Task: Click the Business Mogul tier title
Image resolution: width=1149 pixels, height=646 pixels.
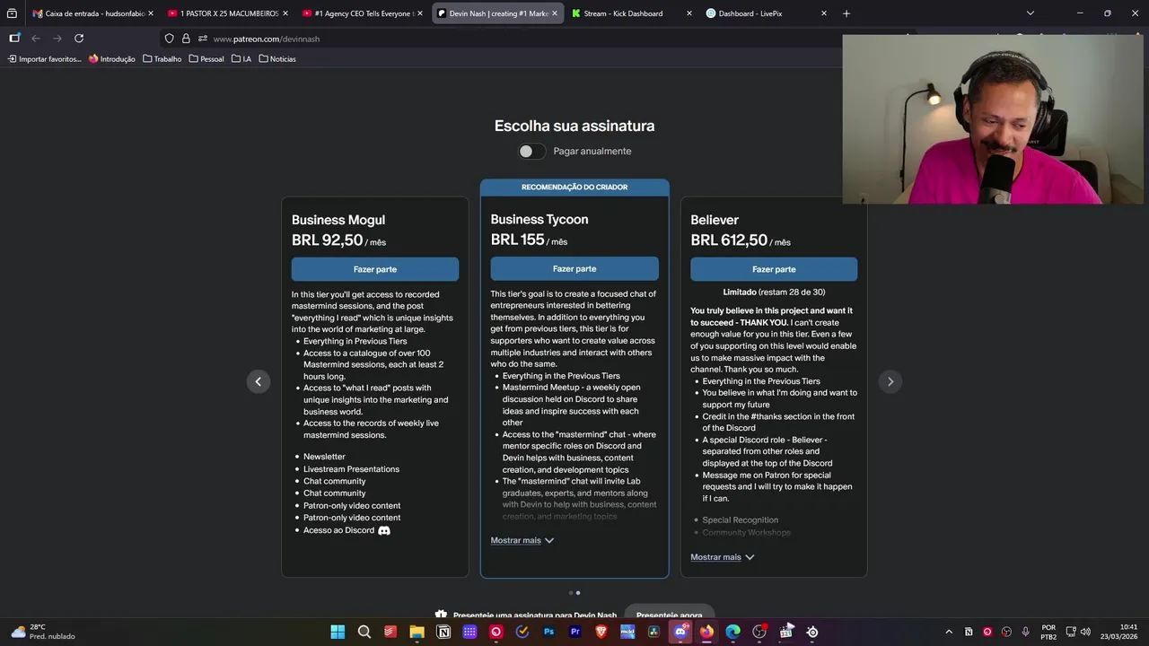Action: click(338, 220)
